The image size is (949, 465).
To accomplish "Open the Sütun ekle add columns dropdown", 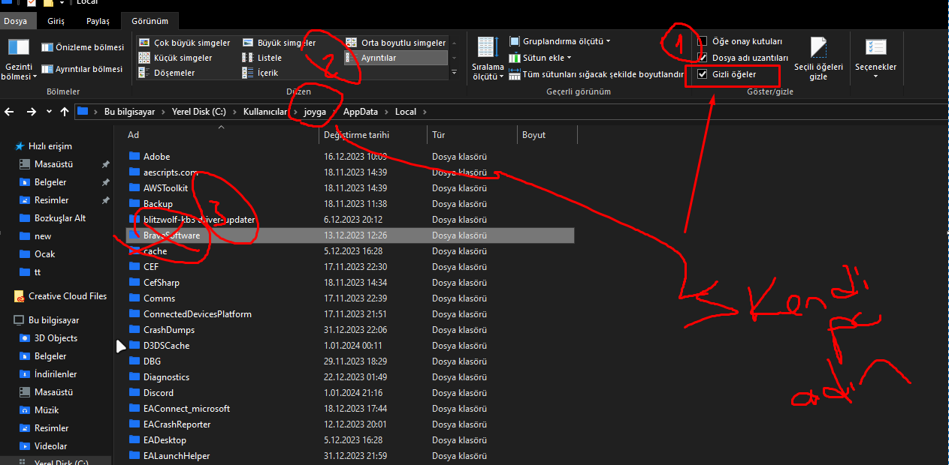I will [x=540, y=58].
